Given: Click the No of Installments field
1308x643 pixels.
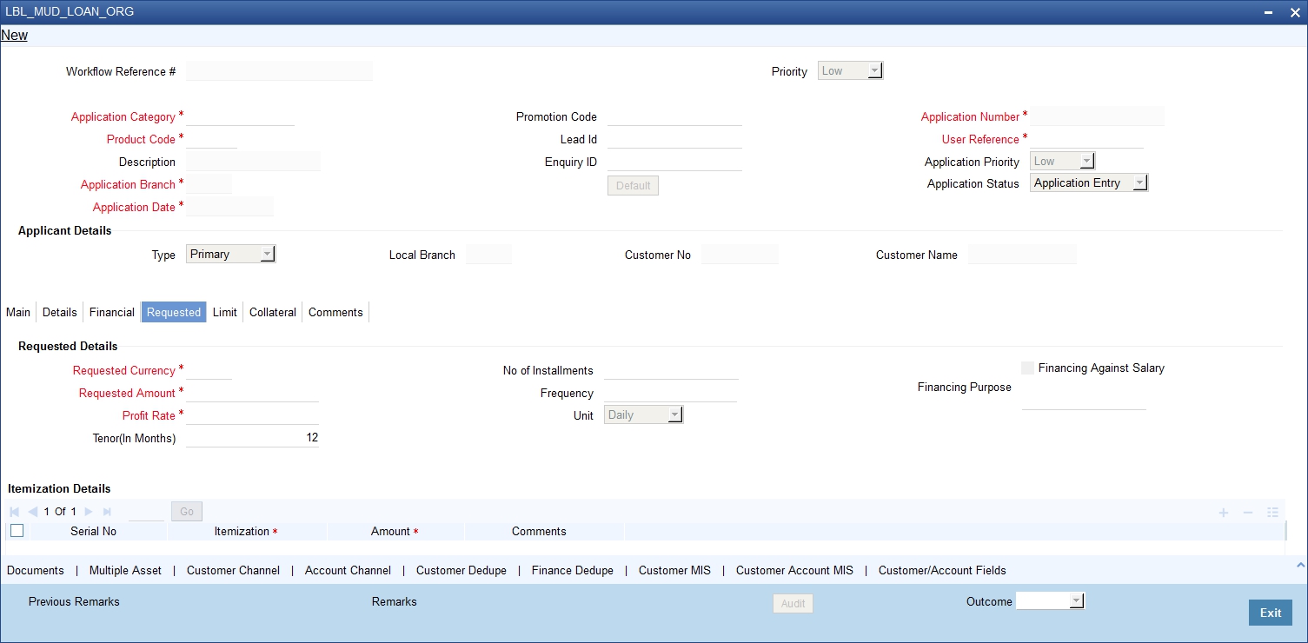Looking at the screenshot, I should [671, 370].
